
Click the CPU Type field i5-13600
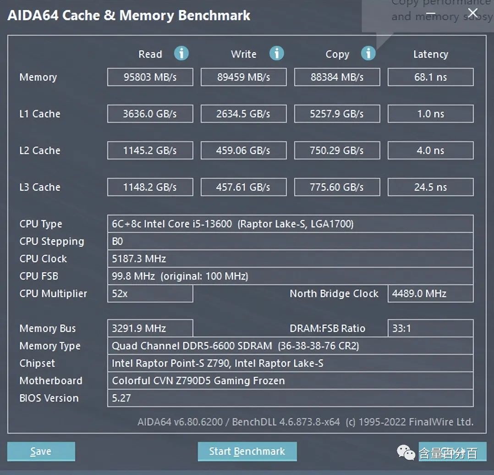click(x=291, y=224)
